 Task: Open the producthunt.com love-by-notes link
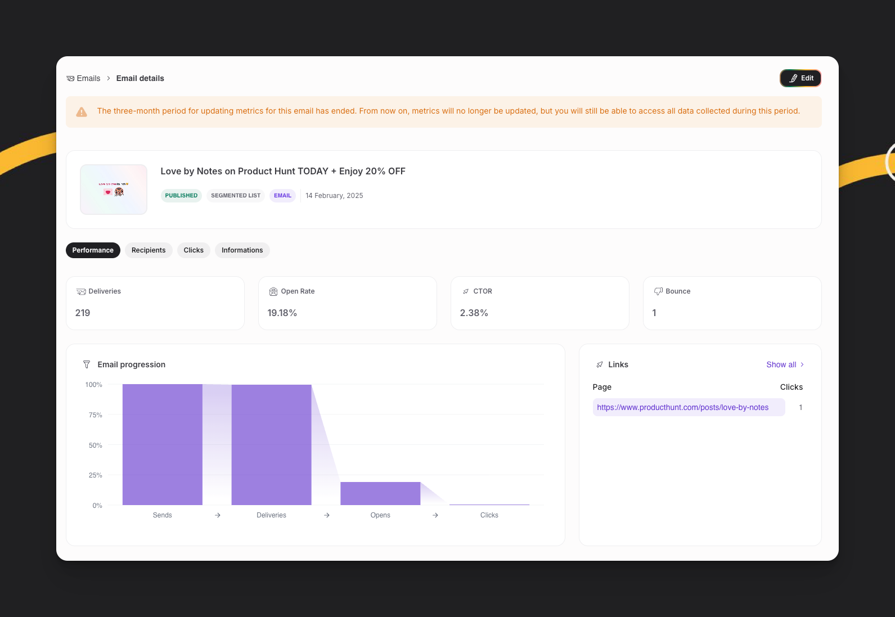point(682,407)
